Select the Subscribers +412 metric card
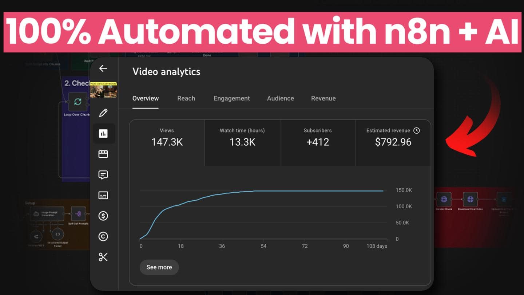Image resolution: width=524 pixels, height=295 pixels. click(x=318, y=143)
